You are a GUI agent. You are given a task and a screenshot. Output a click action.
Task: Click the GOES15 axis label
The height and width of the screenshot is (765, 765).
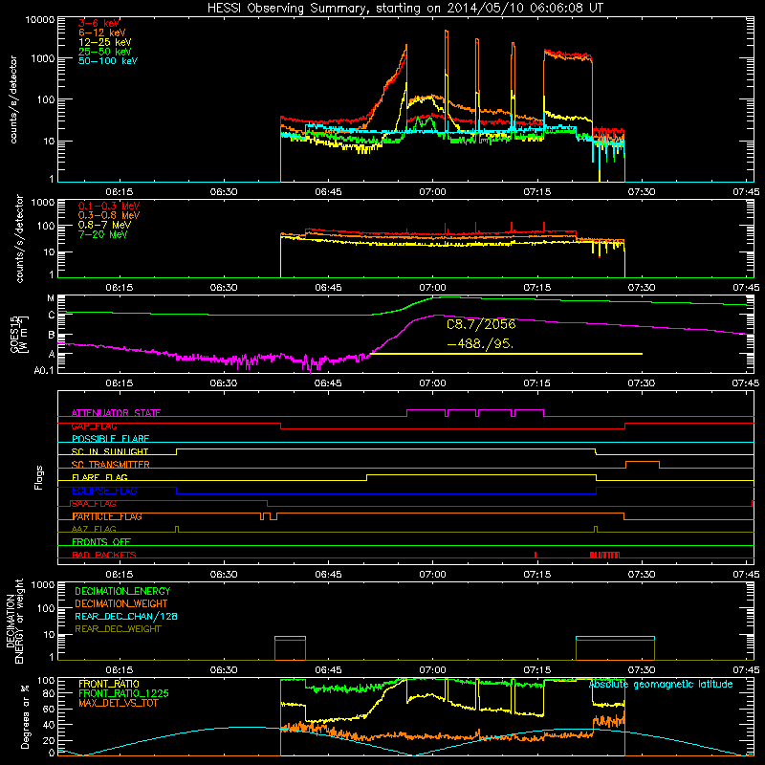(15, 334)
